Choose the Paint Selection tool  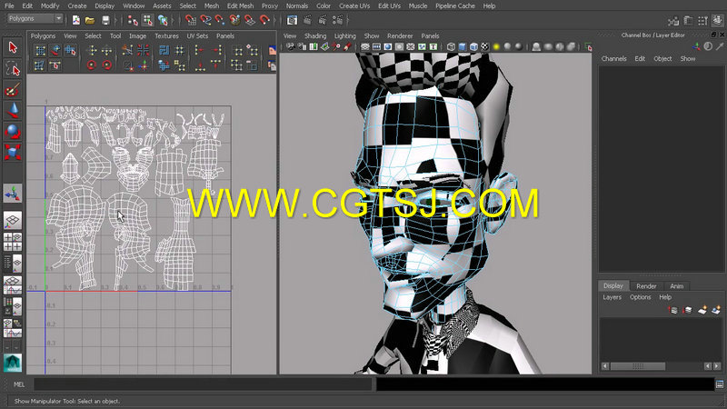click(13, 90)
